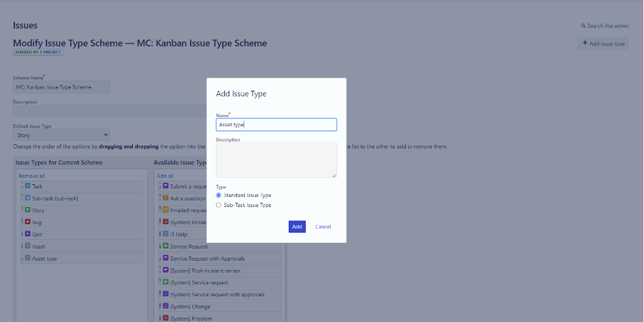Focus the Name field in dialog
This screenshot has height=322, width=643.
click(x=276, y=124)
